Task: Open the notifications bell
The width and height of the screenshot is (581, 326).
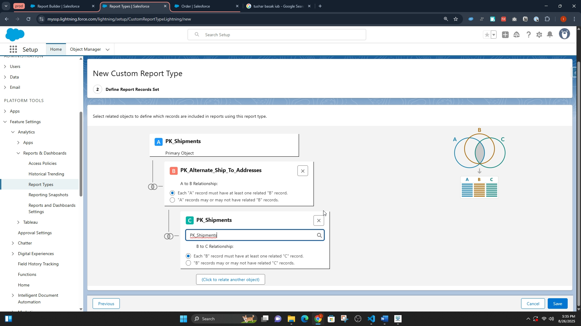Action: pos(550,35)
